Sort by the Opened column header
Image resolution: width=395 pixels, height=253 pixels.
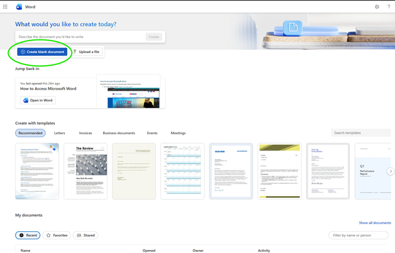(x=149, y=251)
